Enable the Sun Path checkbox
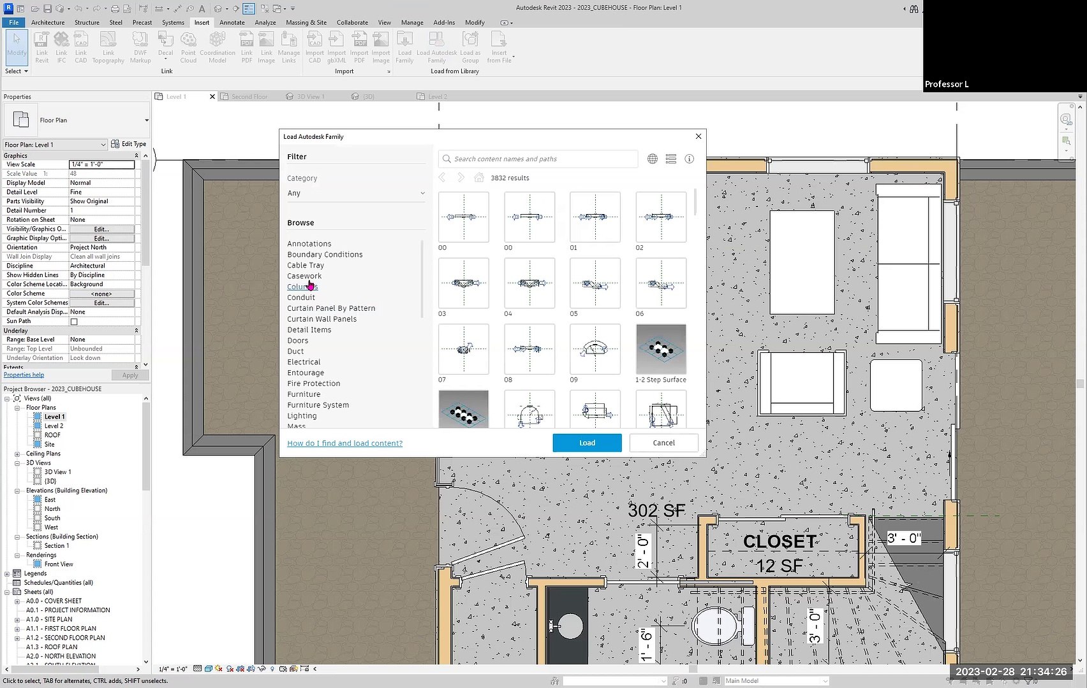This screenshot has width=1087, height=688. pos(74,322)
